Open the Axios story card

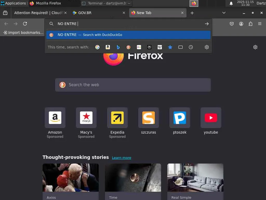click(71, 182)
